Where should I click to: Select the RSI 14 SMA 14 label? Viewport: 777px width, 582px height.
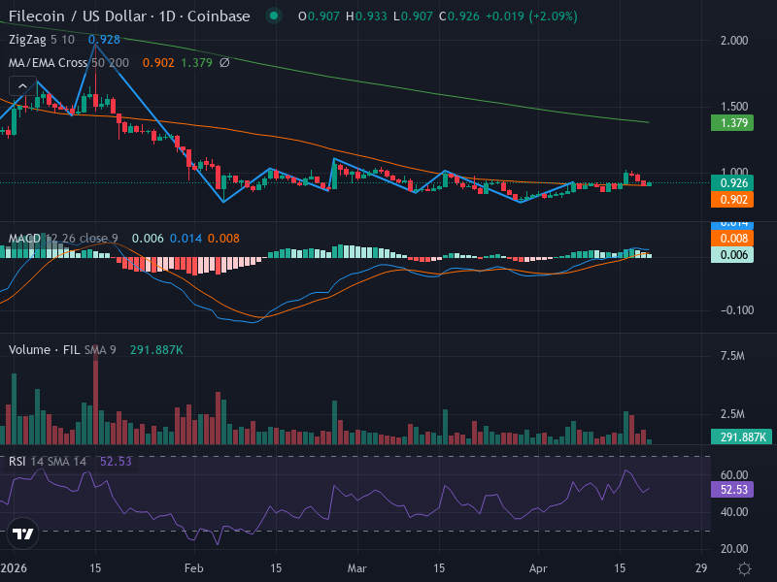tap(47, 462)
